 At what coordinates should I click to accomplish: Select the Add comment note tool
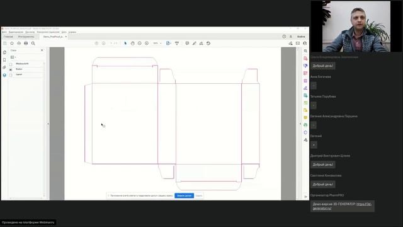click(x=187, y=44)
